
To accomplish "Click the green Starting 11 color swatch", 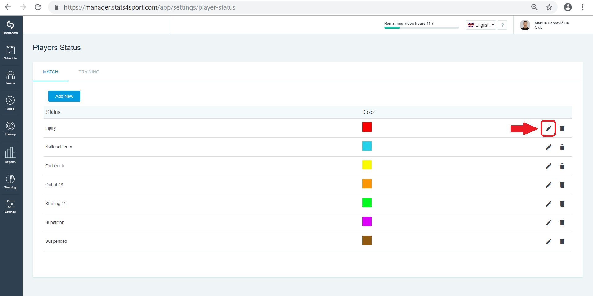I will click(367, 203).
